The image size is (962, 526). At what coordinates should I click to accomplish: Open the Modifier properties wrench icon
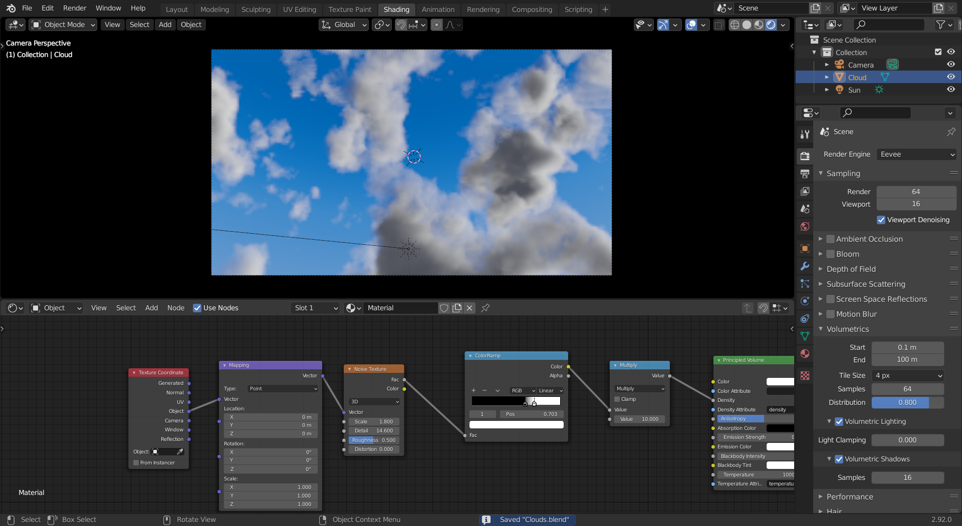805,266
